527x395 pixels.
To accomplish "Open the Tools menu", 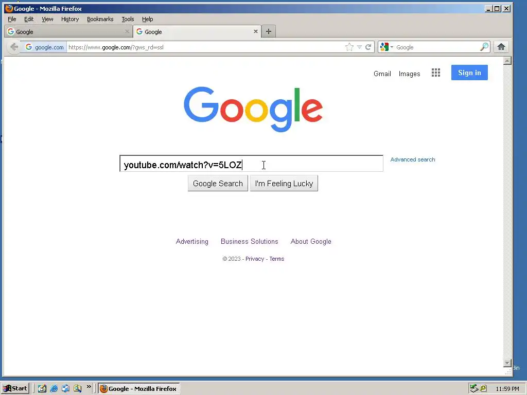I will pyautogui.click(x=128, y=19).
